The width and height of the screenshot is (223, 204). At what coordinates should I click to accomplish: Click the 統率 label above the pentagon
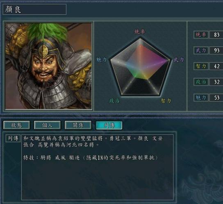[x=140, y=32]
